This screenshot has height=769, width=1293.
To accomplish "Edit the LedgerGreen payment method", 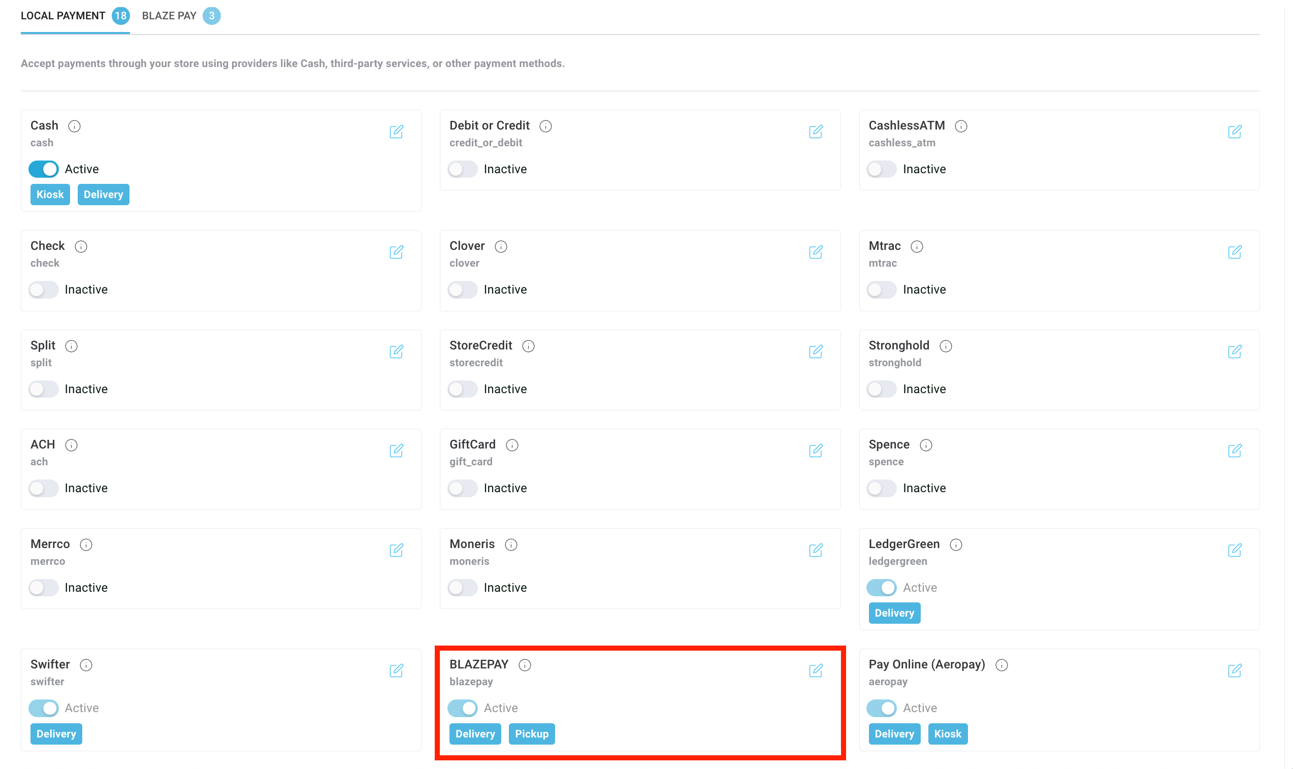I will [1235, 550].
